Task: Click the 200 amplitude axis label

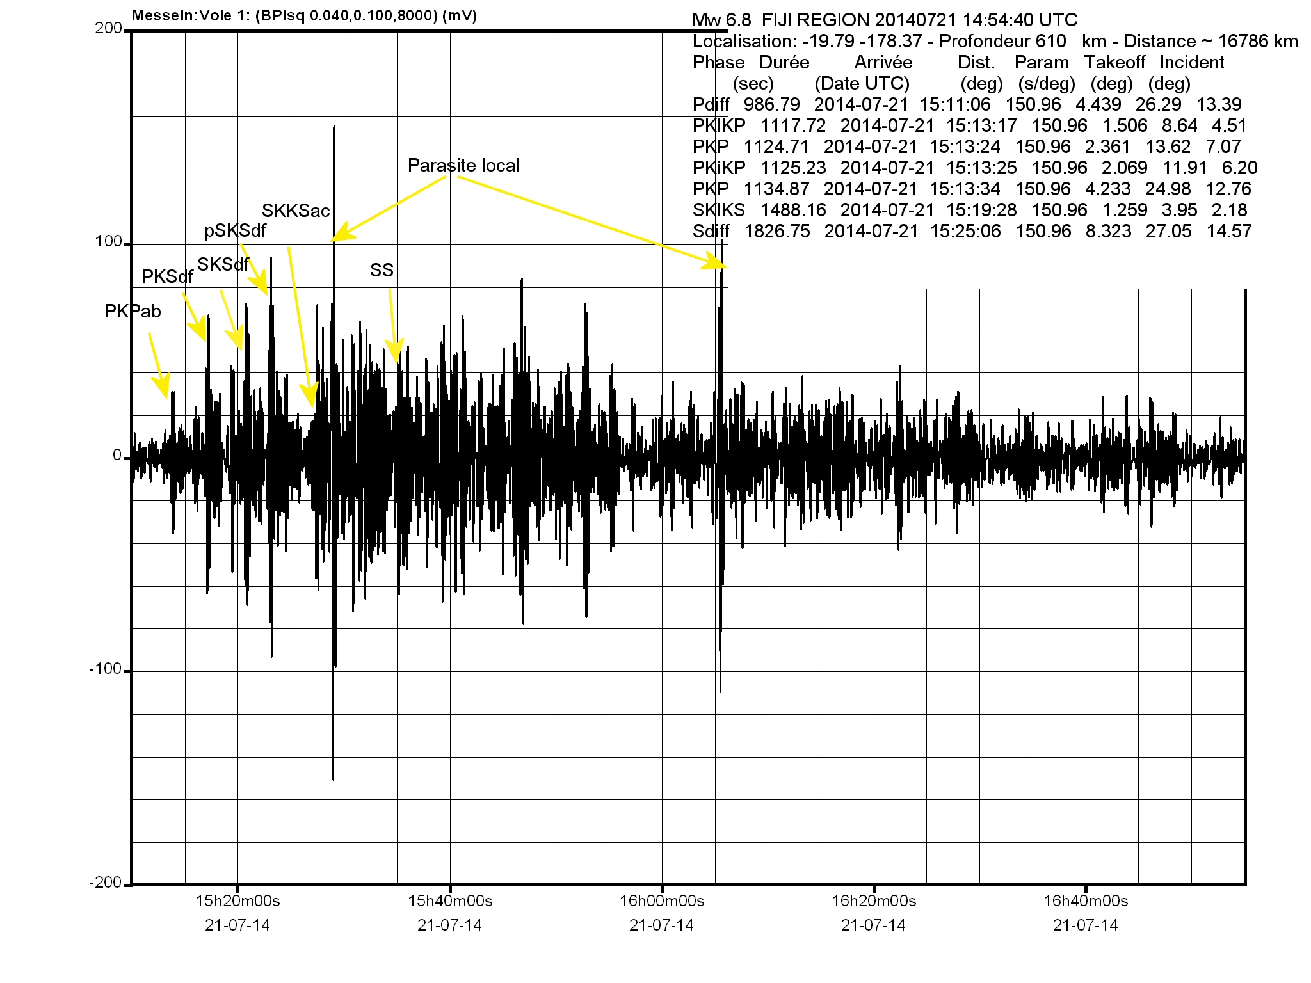Action: click(108, 28)
